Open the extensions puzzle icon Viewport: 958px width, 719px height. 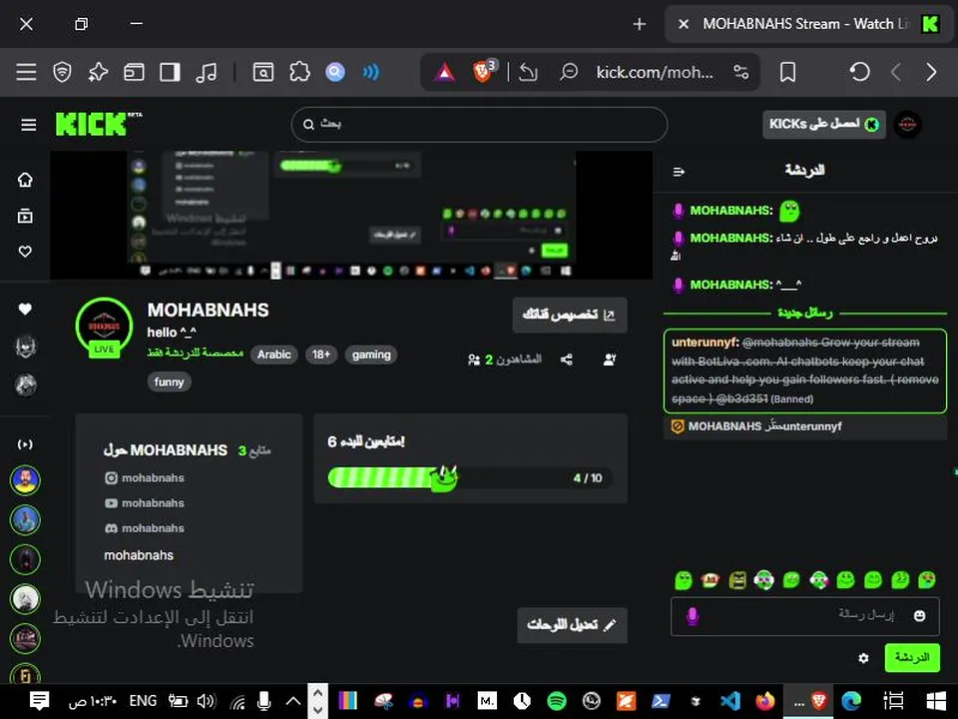(299, 72)
